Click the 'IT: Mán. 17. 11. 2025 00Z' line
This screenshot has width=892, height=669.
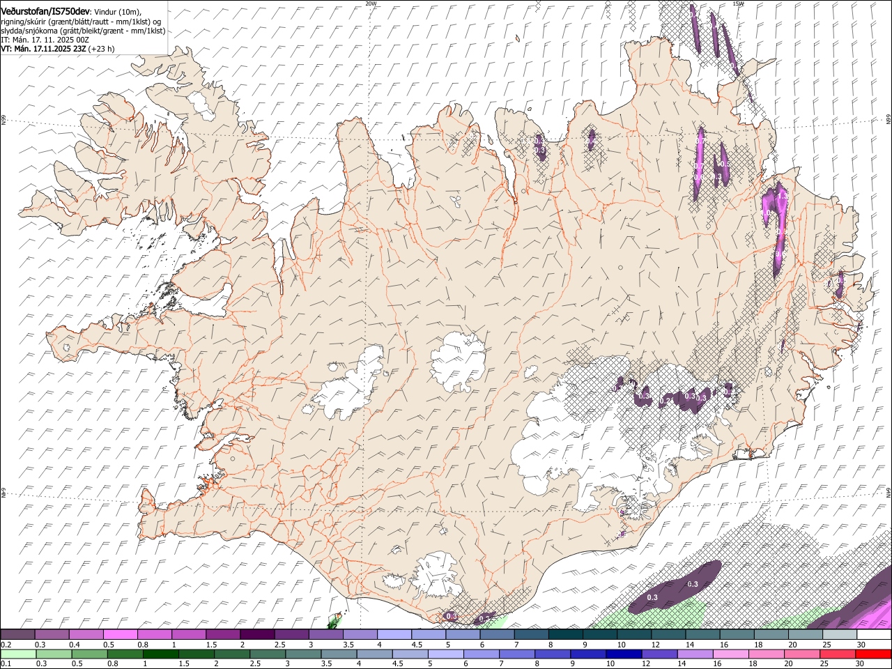(45, 40)
